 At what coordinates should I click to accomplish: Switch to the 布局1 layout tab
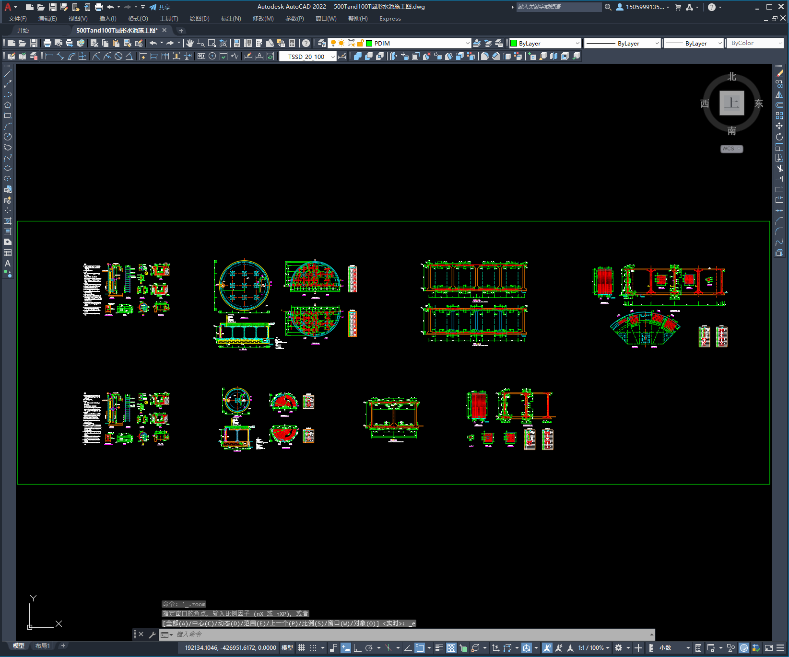click(x=43, y=646)
